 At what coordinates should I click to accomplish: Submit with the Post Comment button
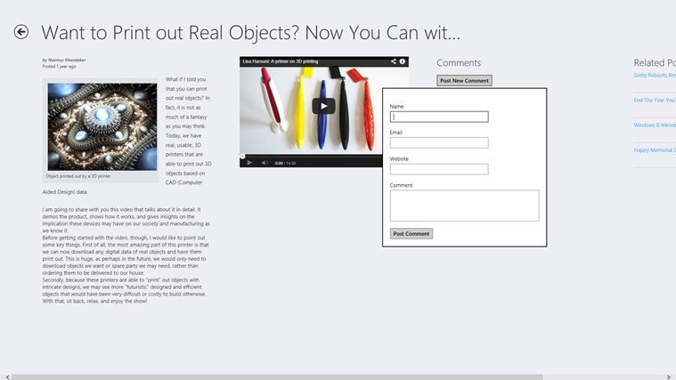(411, 233)
